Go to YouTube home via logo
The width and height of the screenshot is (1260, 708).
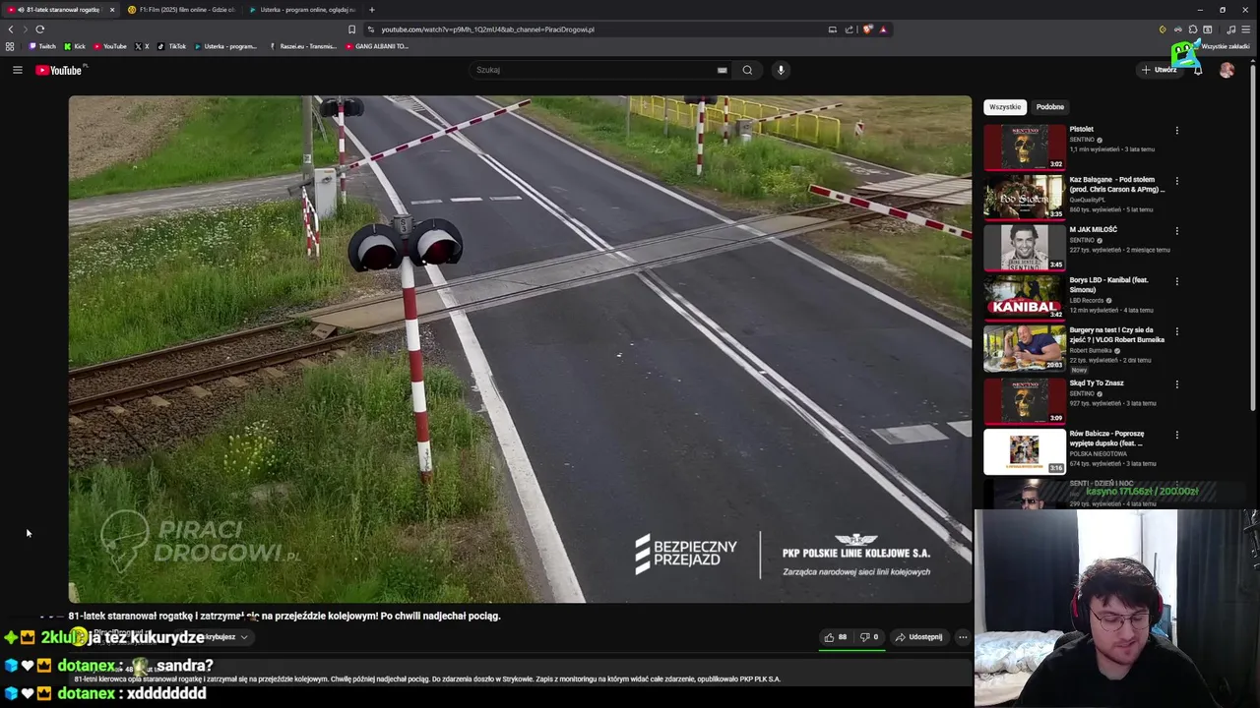[x=59, y=70]
